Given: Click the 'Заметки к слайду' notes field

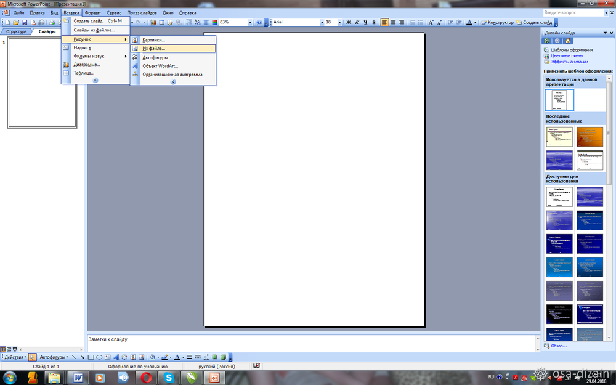Looking at the screenshot, I should pyautogui.click(x=308, y=342).
